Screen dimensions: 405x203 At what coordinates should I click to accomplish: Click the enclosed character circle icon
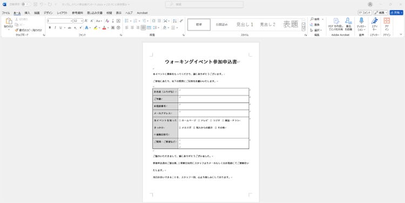[118, 27]
